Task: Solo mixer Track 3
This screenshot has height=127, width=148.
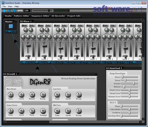Action: tap(64, 25)
